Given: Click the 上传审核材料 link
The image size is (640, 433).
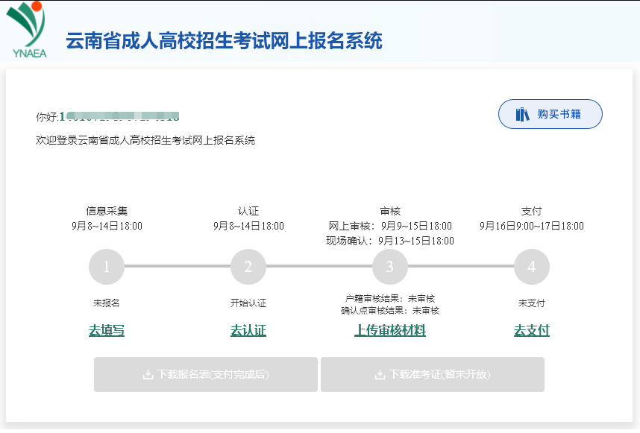Looking at the screenshot, I should point(389,329).
